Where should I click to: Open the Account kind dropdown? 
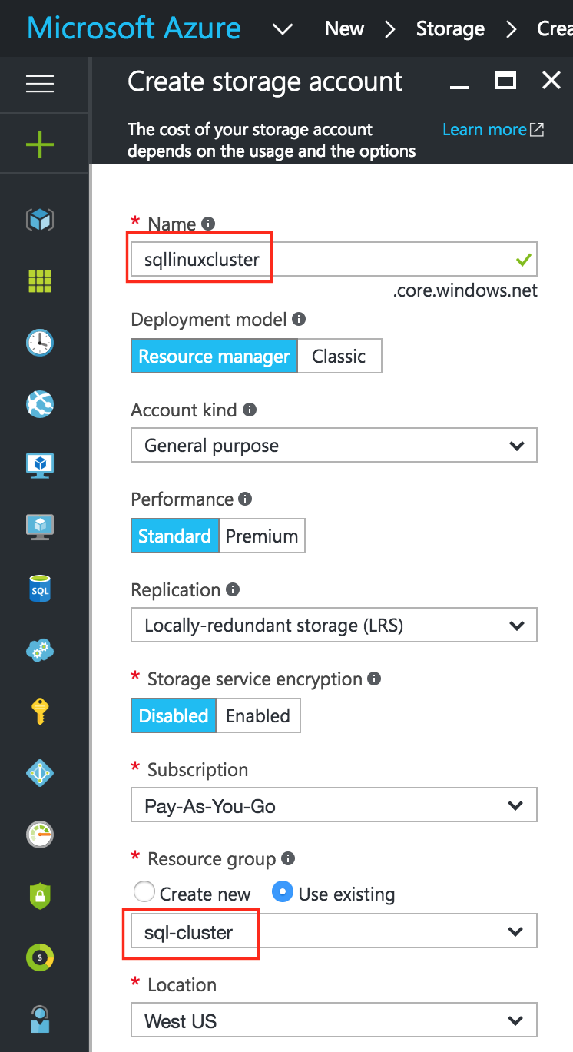(x=333, y=445)
